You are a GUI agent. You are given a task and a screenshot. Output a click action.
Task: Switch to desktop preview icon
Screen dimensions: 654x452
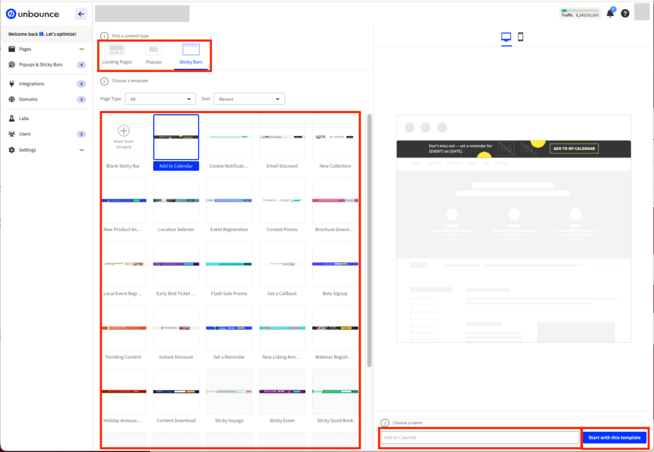[506, 37]
